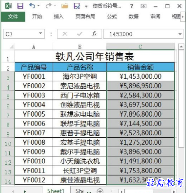The height and width of the screenshot is (193, 186).
Task: Click the Select All corner triangle
Action: click(x=11, y=47)
